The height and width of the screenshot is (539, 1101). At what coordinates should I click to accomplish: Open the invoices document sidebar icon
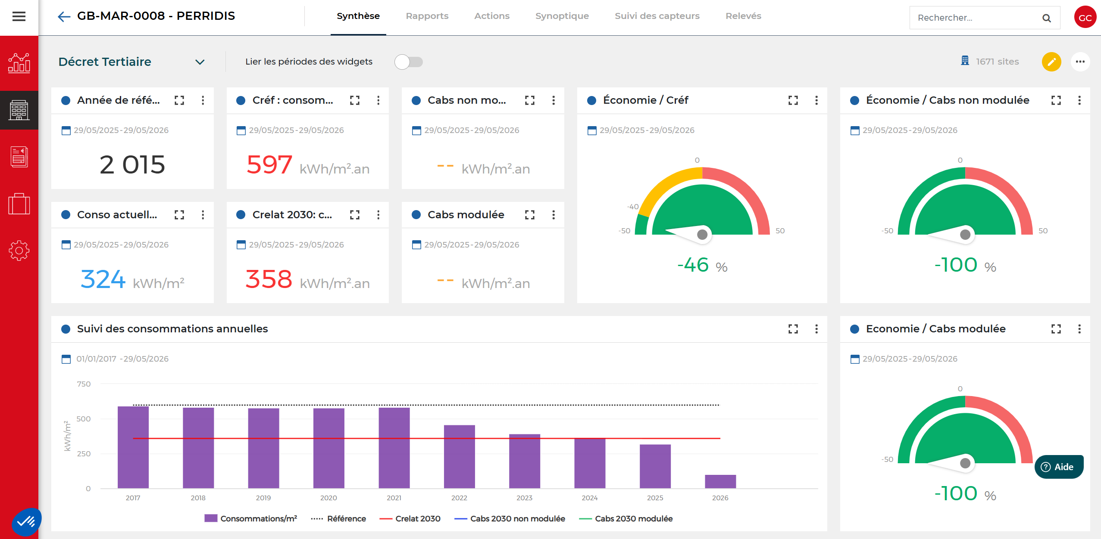point(19,157)
